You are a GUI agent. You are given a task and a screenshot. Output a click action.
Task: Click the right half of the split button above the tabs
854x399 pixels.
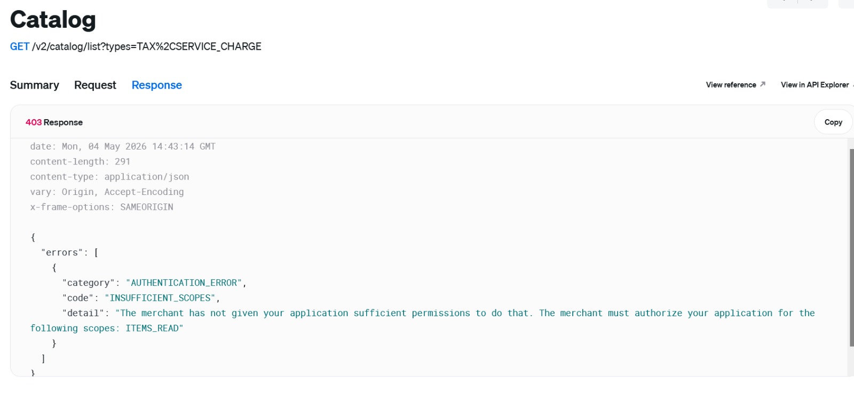813,3
